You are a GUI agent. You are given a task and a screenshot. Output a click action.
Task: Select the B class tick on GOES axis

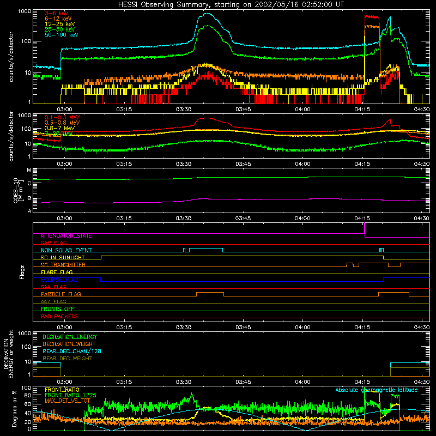(x=29, y=198)
